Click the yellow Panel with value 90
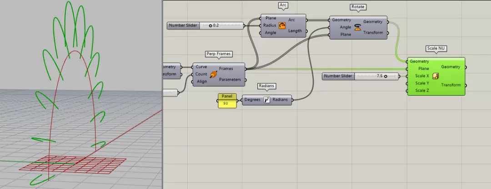Screen dimensions: 491x189 [227, 100]
